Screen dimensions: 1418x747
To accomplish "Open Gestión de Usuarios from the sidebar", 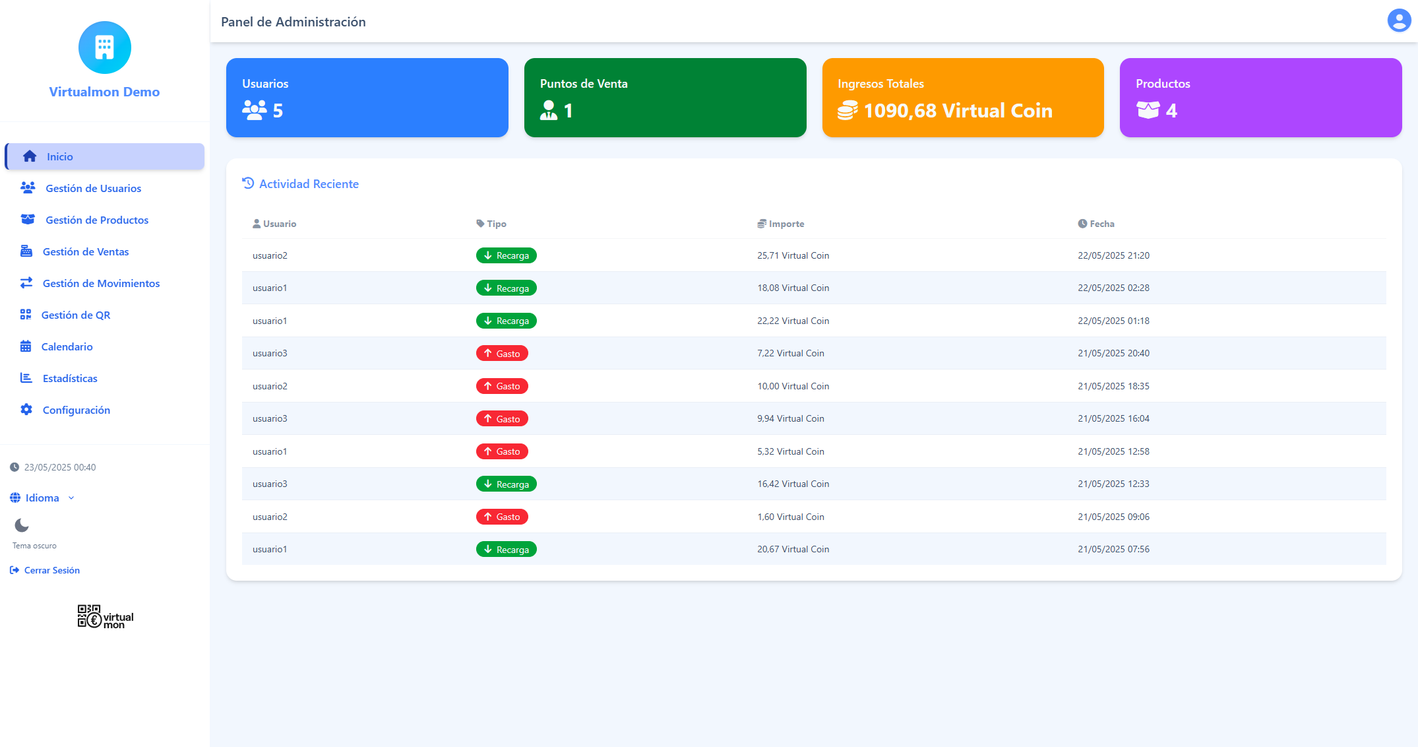I will 93,188.
